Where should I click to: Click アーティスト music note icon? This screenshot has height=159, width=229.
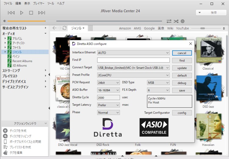tap(9, 43)
